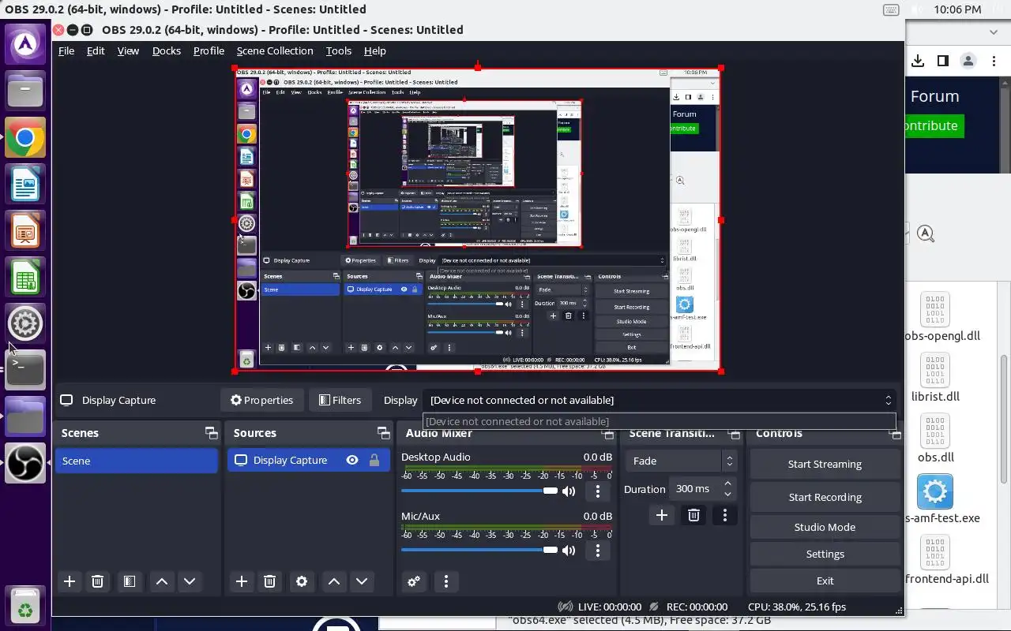Open Desktop Audio three-dot options
Viewport: 1011px width, 631px height.
pos(598,491)
